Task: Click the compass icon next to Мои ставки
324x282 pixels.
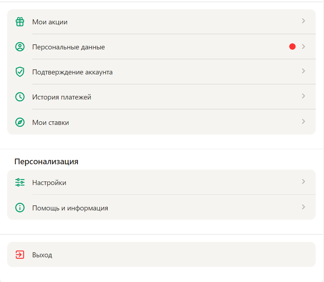Action: [20, 122]
